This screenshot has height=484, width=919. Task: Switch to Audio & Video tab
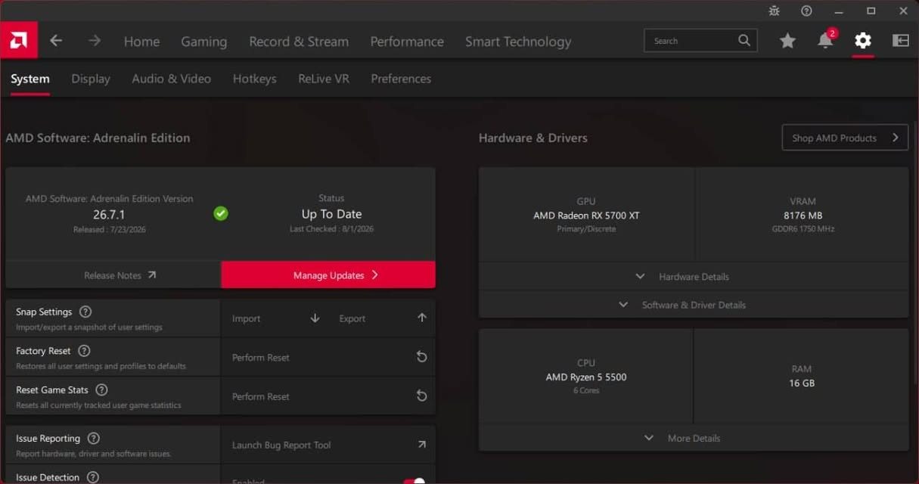click(171, 79)
